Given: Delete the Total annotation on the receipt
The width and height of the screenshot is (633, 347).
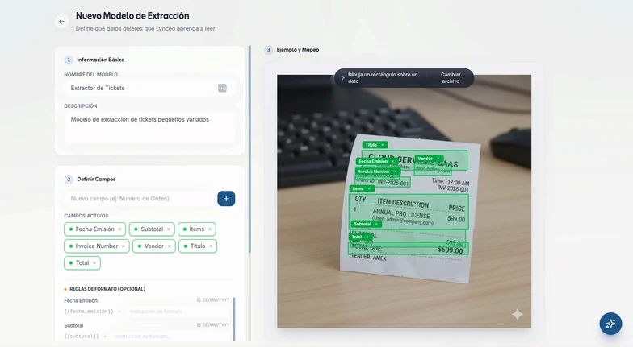Looking at the screenshot, I should [x=367, y=237].
